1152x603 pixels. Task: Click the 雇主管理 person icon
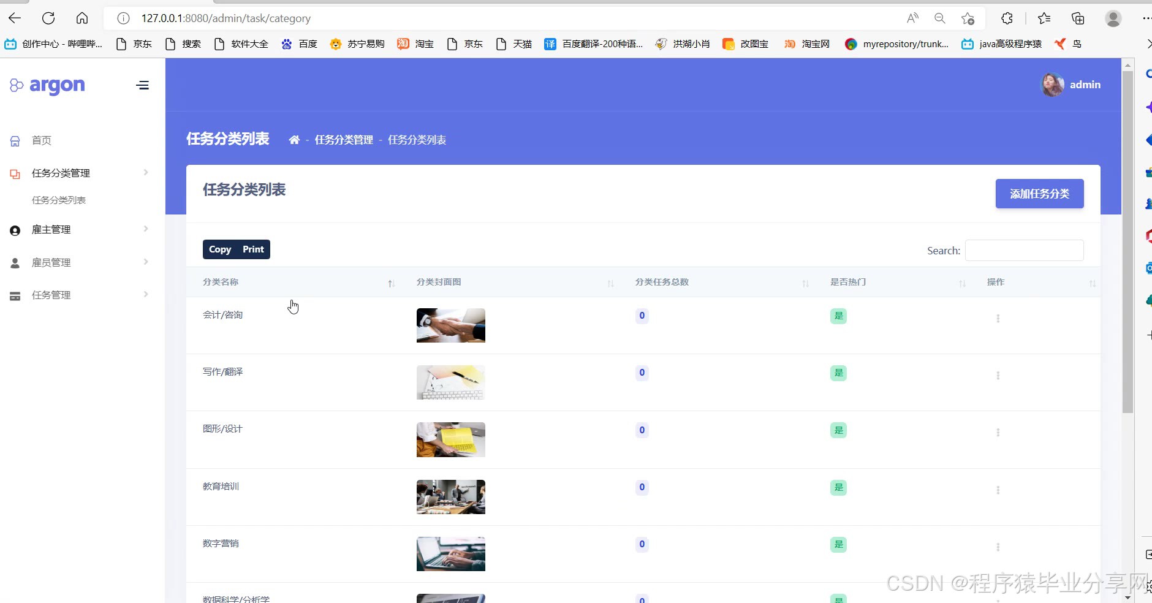(15, 230)
